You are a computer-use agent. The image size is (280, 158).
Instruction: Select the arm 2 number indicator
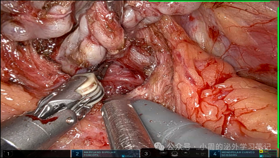77,154
